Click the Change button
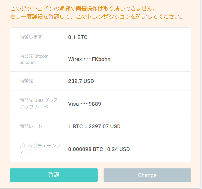 [147, 175]
